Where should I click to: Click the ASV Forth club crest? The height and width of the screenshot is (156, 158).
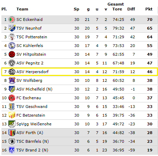pos(12,133)
